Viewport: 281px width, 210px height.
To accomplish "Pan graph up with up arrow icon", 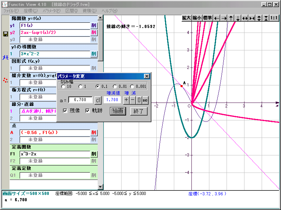I will pyautogui.click(x=231, y=18).
